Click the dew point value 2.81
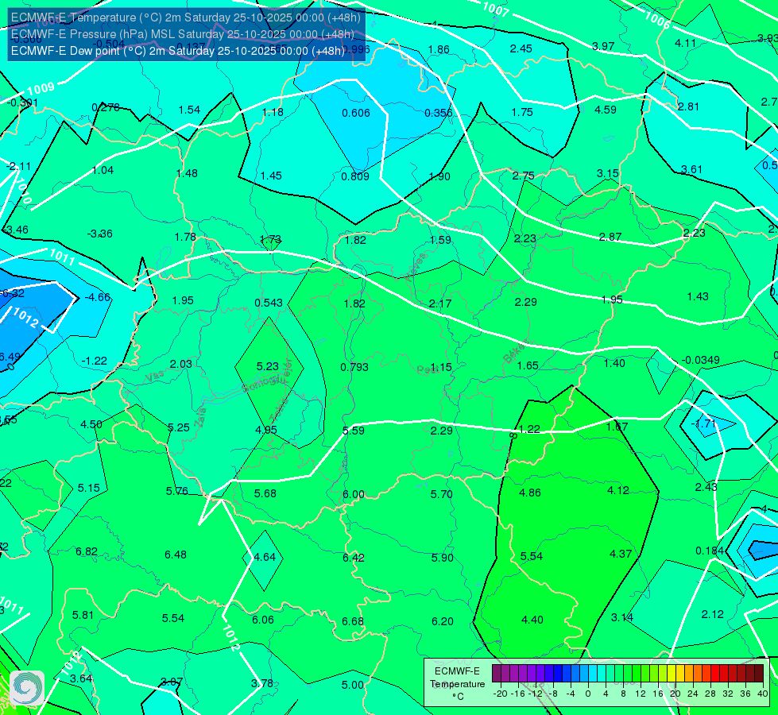The height and width of the screenshot is (715, 778). tap(688, 106)
